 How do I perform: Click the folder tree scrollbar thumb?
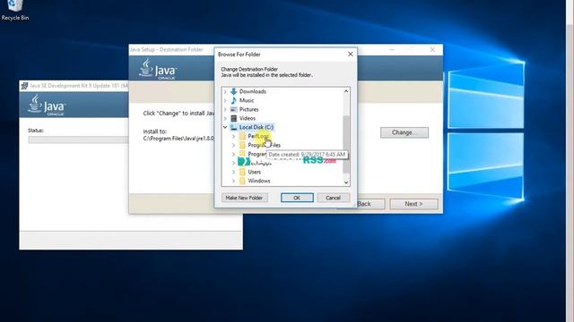pos(346,144)
